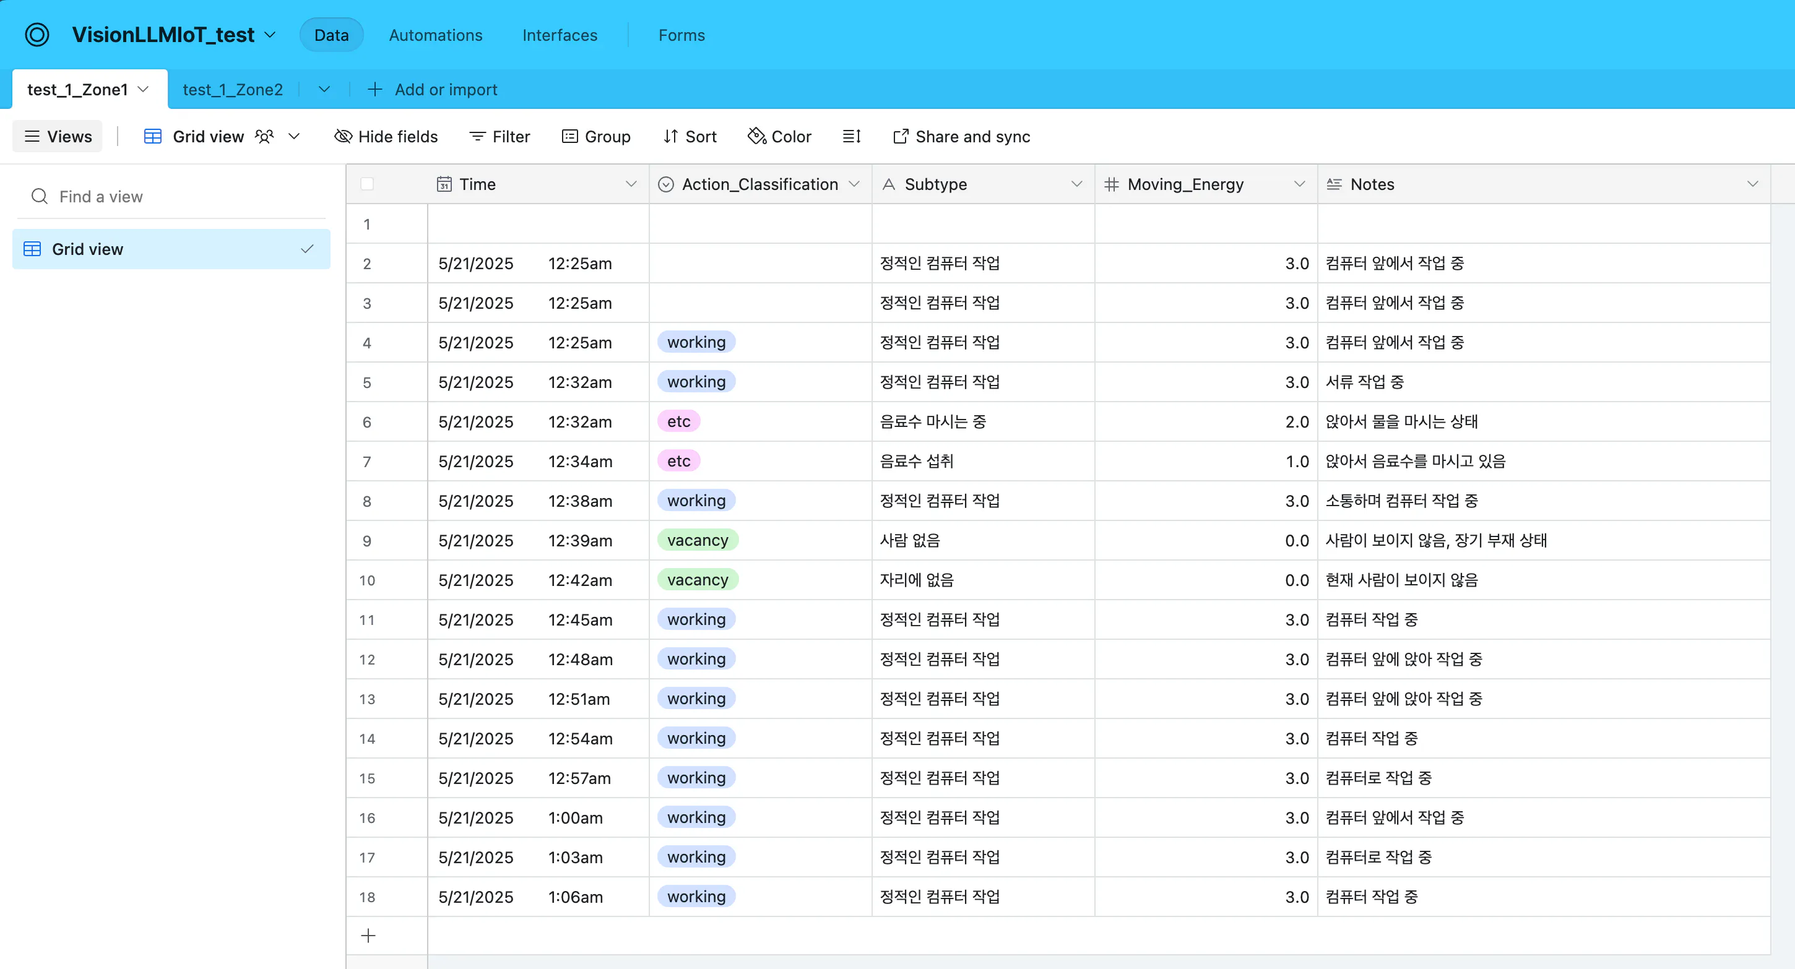Open Moving_Energy column header dropdown
The height and width of the screenshot is (969, 1795).
(x=1299, y=184)
